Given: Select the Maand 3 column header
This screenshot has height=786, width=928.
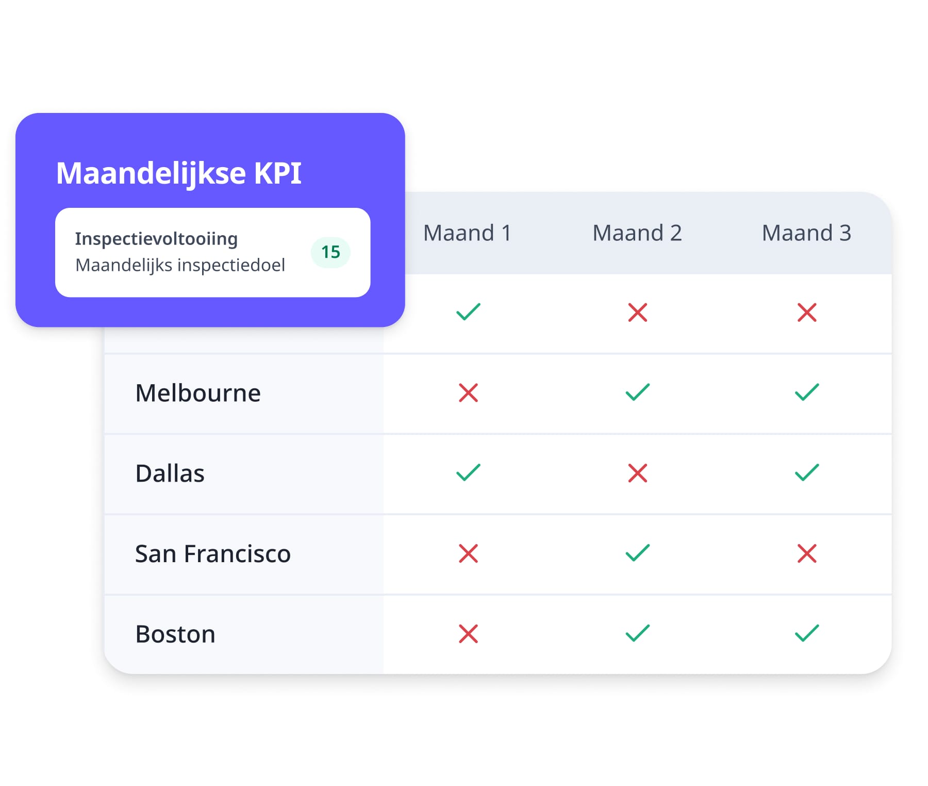Looking at the screenshot, I should (806, 233).
